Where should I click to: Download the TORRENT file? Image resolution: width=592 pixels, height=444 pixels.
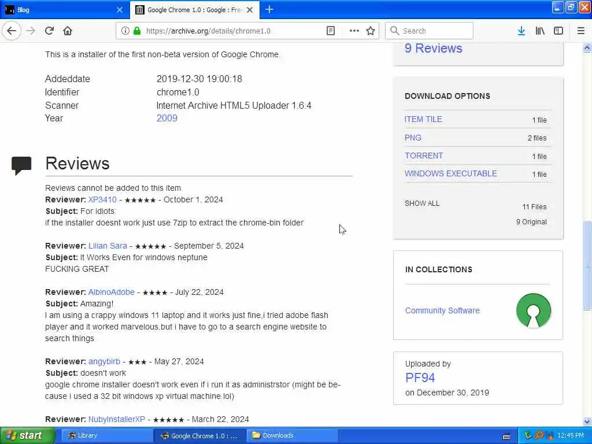coord(424,156)
